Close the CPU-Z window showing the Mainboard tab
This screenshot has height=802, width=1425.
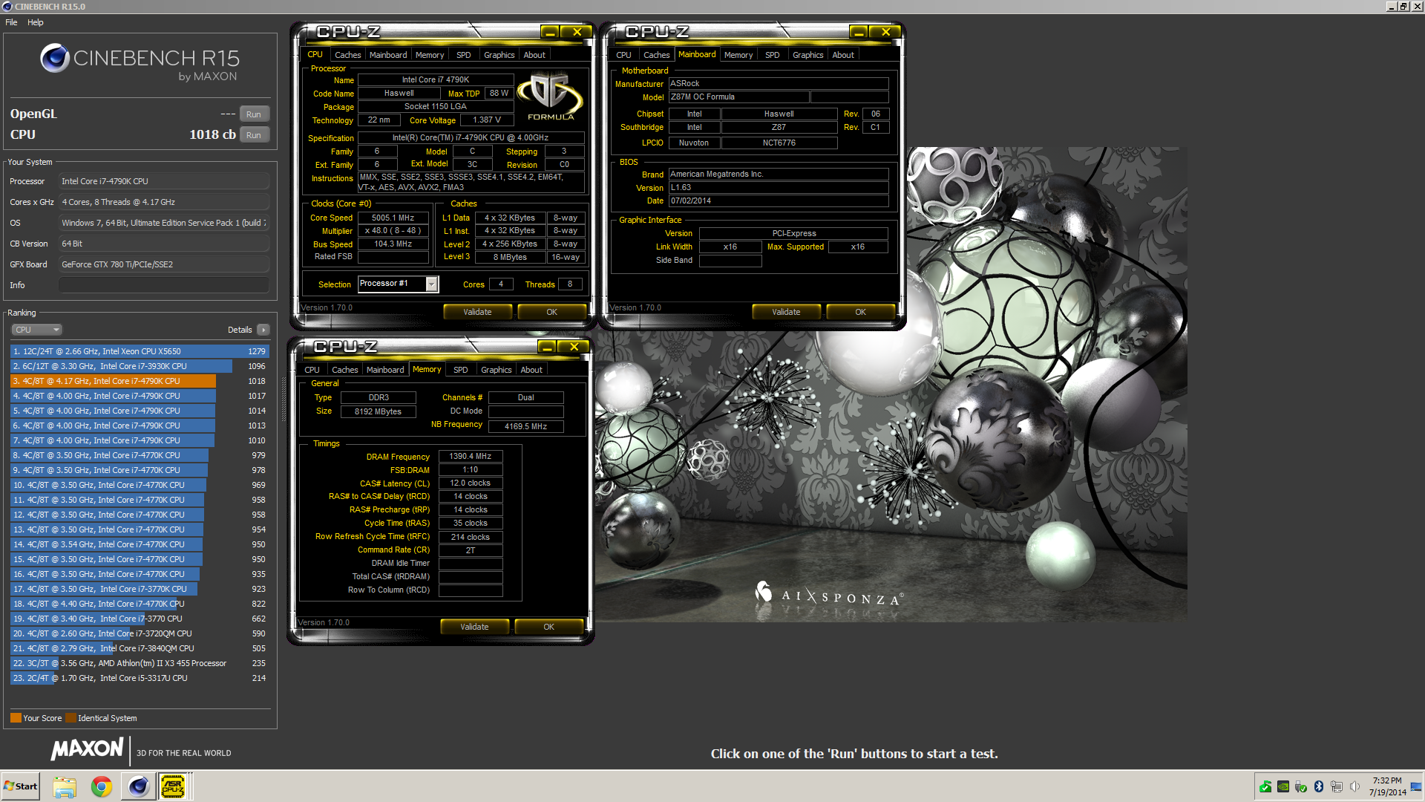click(885, 32)
